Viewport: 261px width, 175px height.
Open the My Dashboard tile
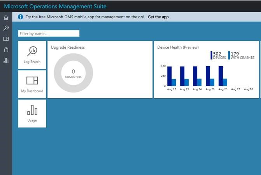[x=32, y=84]
